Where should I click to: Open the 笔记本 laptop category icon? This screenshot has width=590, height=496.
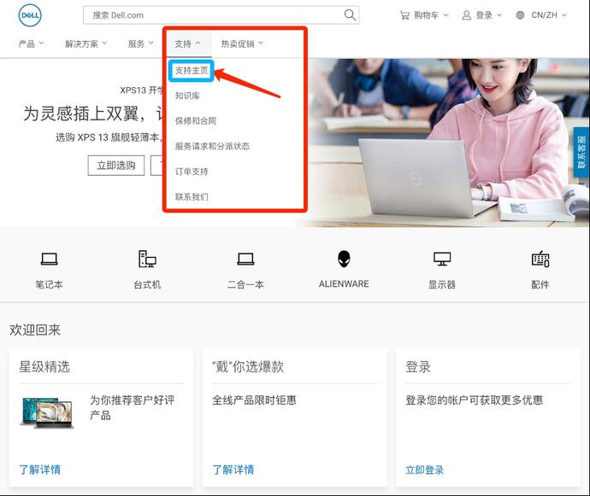(x=50, y=259)
